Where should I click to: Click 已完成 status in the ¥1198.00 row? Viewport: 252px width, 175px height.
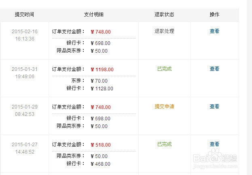click(x=164, y=69)
